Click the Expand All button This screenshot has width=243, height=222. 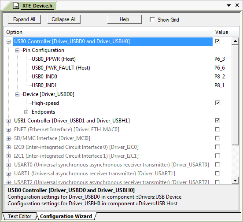(24, 19)
